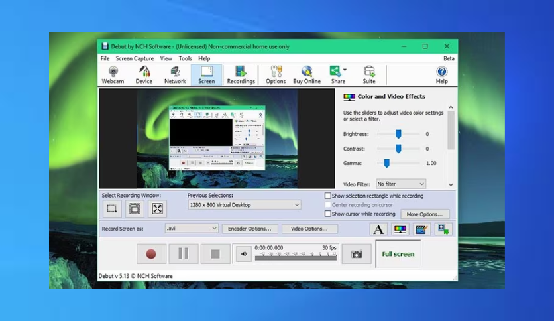Open the Suite toolbar icon
The width and height of the screenshot is (554, 321).
pyautogui.click(x=369, y=75)
